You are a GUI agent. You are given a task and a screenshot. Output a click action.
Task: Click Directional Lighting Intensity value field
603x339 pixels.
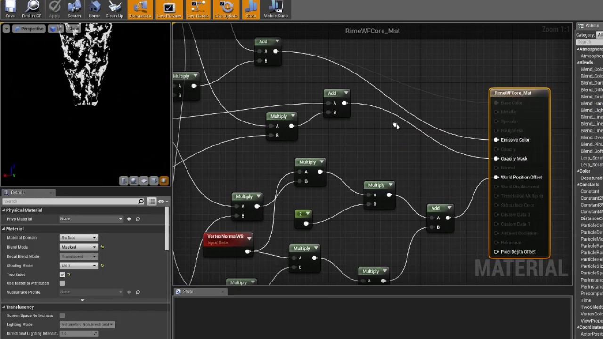79,333
